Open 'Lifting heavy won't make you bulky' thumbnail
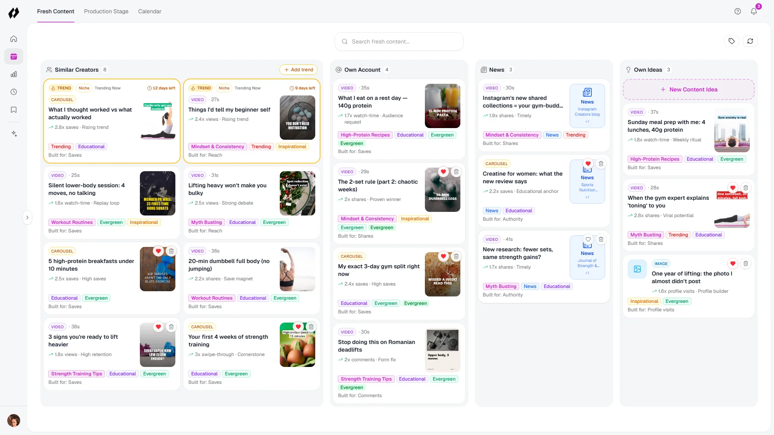The image size is (774, 435). pyautogui.click(x=298, y=193)
